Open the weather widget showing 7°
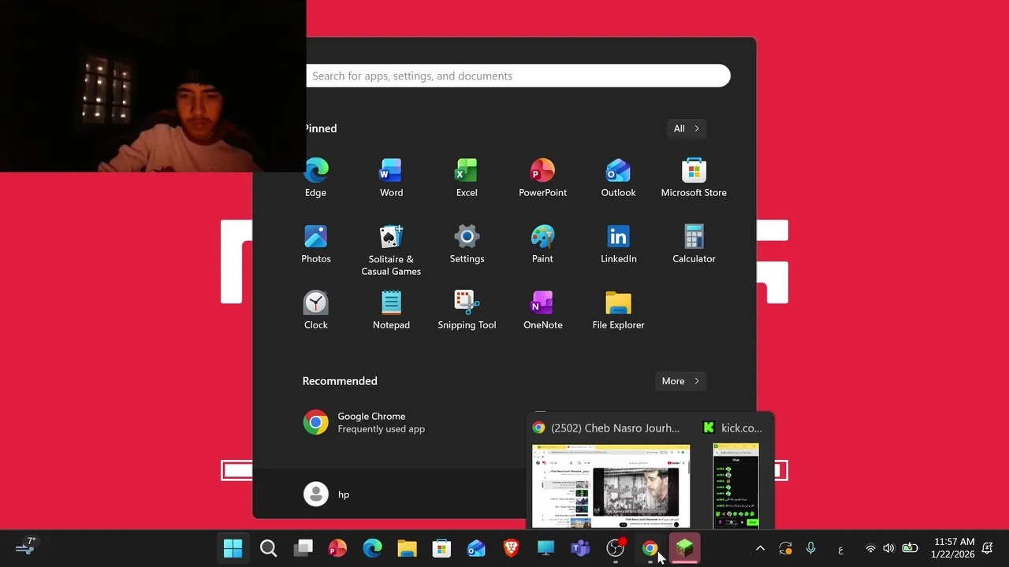Image resolution: width=1009 pixels, height=567 pixels. tap(26, 547)
